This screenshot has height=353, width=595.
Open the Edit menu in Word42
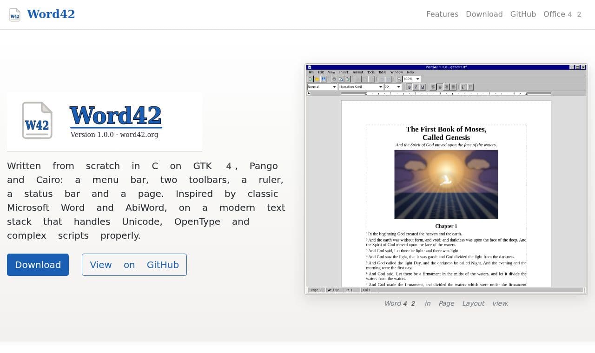pos(321,72)
